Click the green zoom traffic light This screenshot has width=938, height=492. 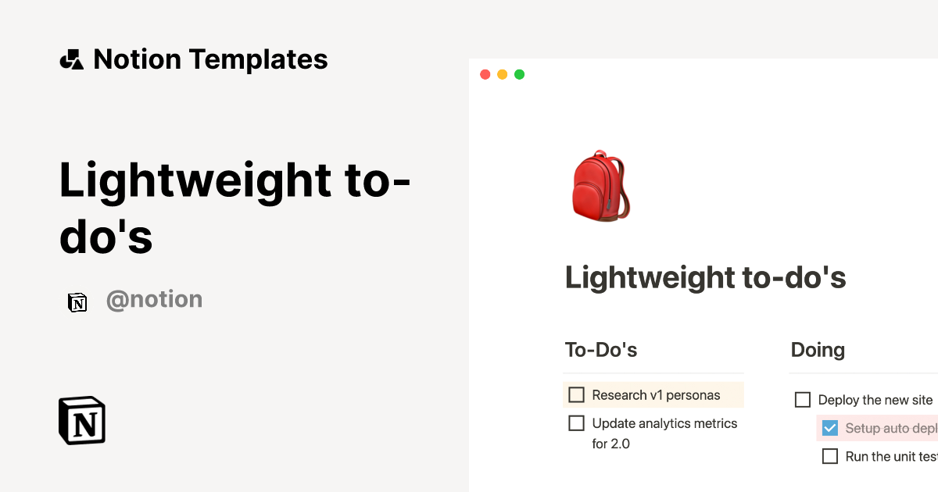[x=519, y=74]
